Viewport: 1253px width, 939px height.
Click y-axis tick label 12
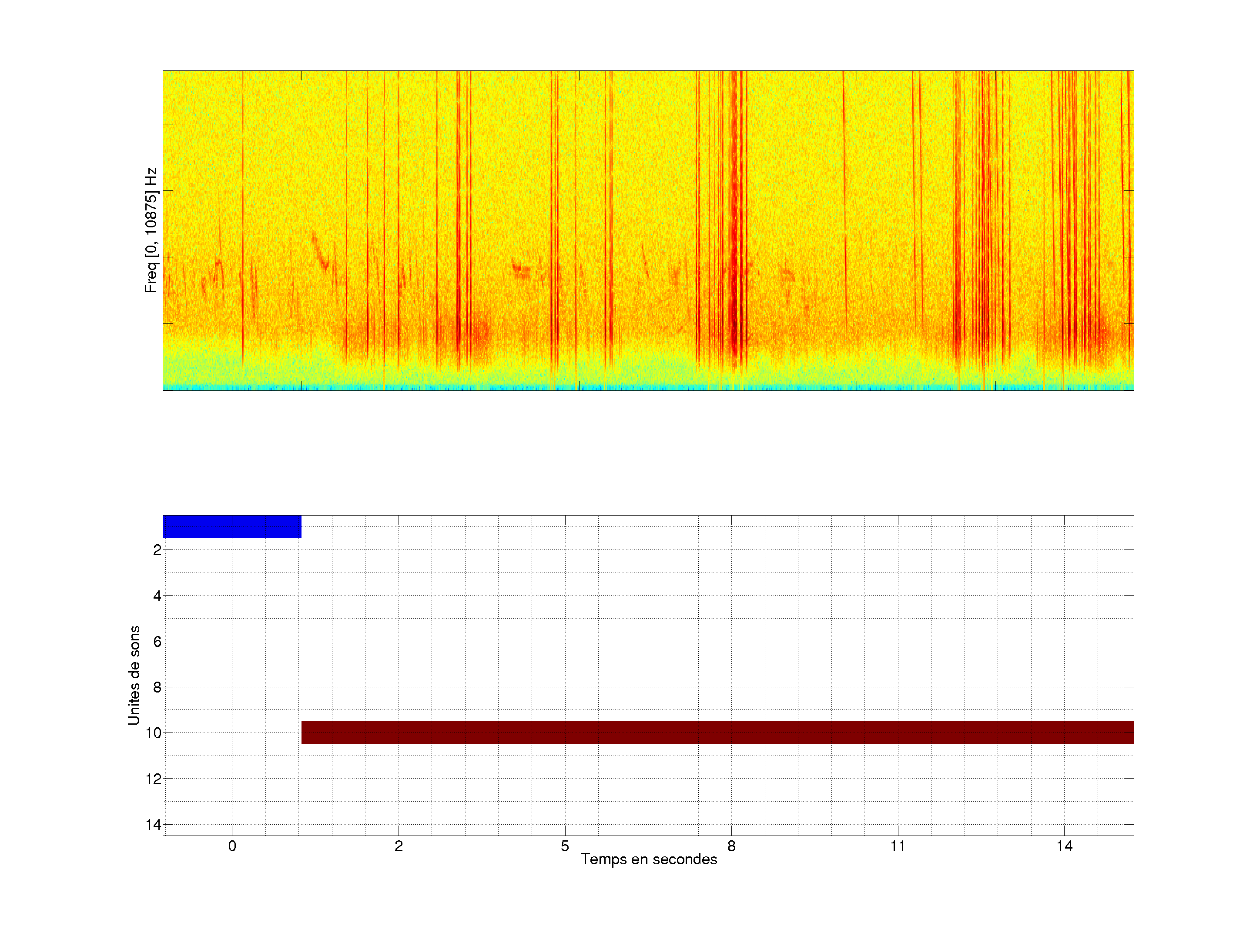pyautogui.click(x=154, y=779)
